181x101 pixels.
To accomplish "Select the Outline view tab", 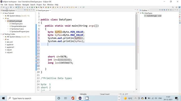I will pos(144,10).
